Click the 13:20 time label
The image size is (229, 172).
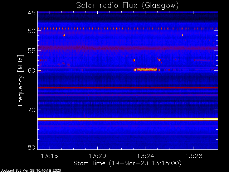pos(97,156)
